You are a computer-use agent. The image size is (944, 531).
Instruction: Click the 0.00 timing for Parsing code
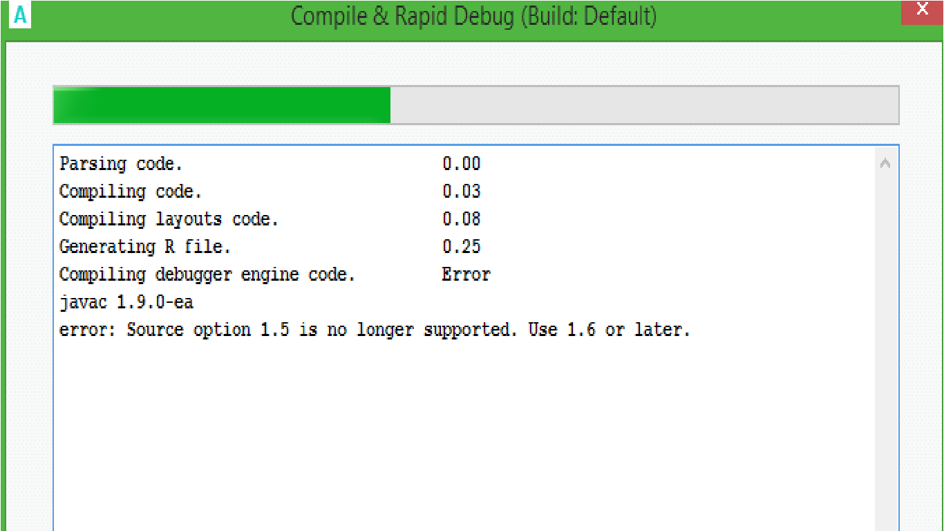461,164
